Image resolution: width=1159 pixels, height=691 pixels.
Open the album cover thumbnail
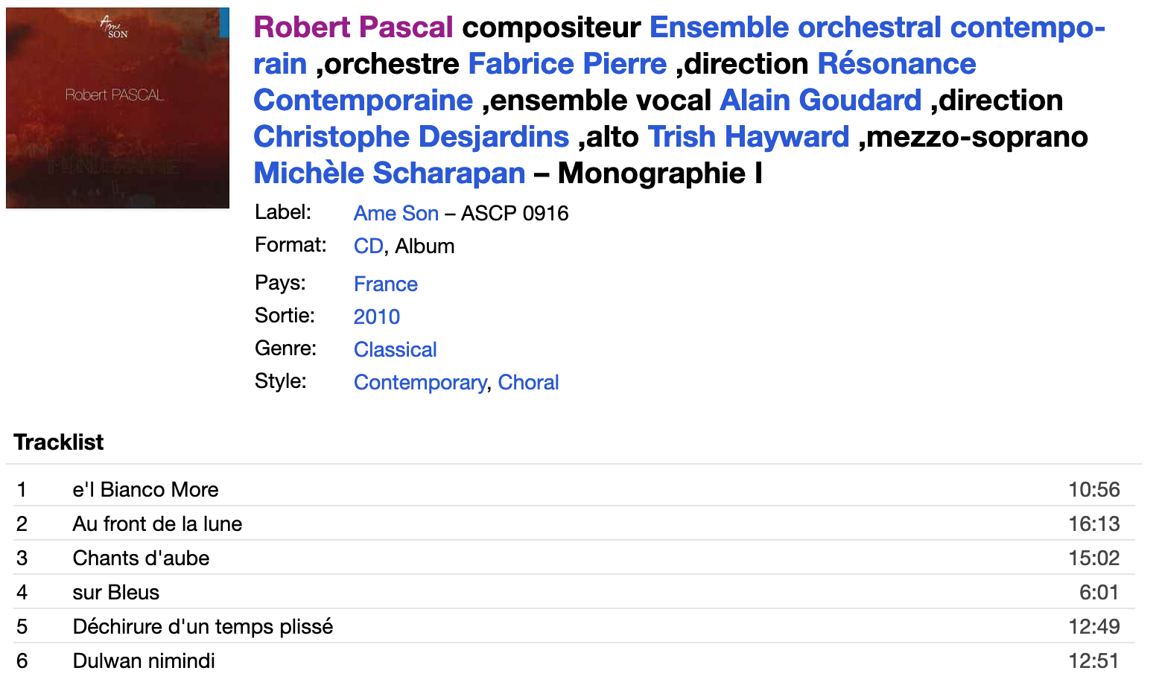[x=118, y=108]
